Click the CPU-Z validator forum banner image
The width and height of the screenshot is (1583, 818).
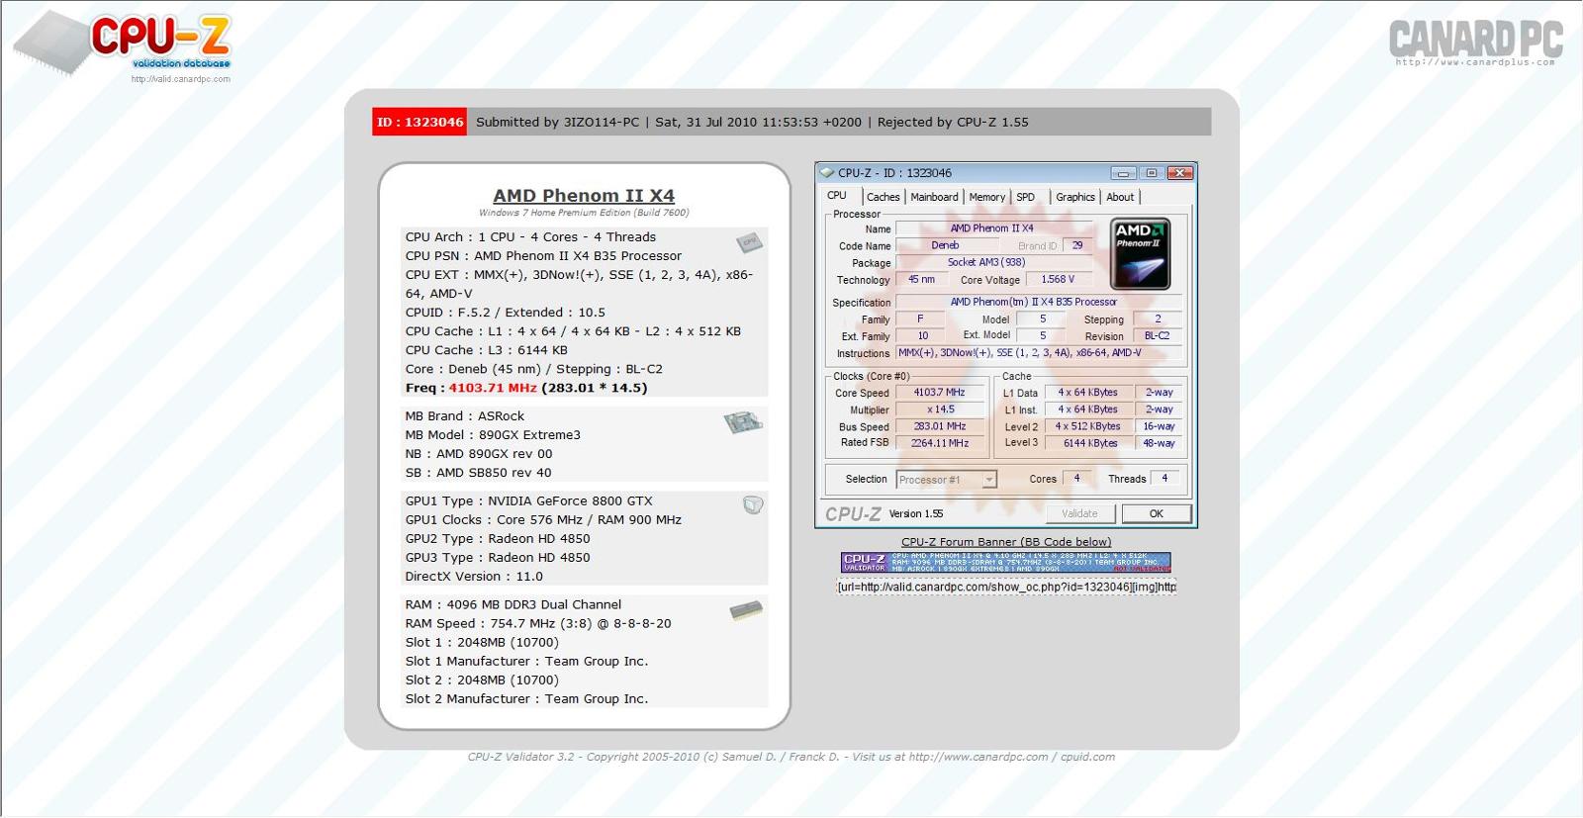pyautogui.click(x=1005, y=563)
